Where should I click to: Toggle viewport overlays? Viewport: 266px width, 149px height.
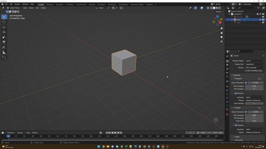[202, 8]
